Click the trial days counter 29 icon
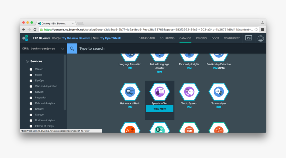Image resolution: width=286 pixels, height=158 pixels. pos(249,38)
